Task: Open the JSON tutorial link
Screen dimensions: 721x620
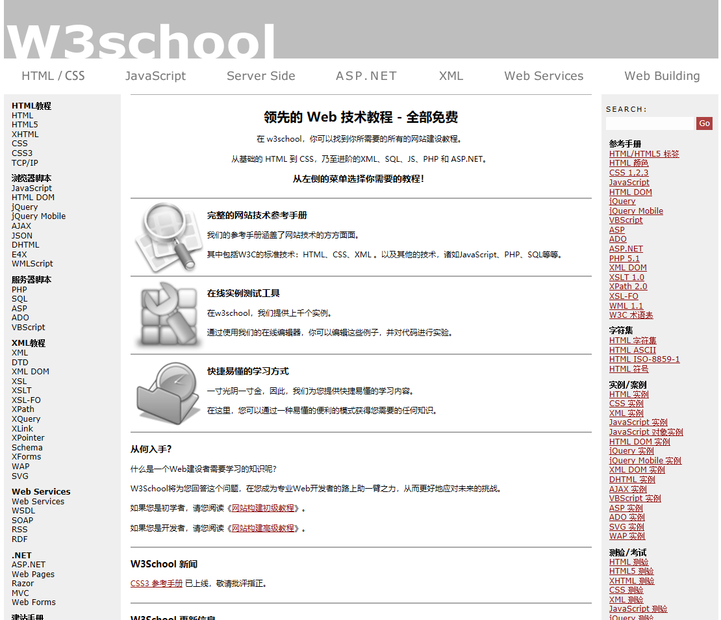Action: (x=22, y=235)
